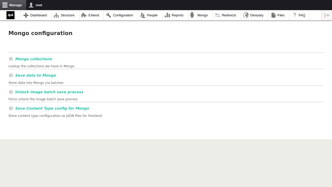Click arrow bullet beside Mongo collections
The height and width of the screenshot is (187, 332).
[x=11, y=59]
